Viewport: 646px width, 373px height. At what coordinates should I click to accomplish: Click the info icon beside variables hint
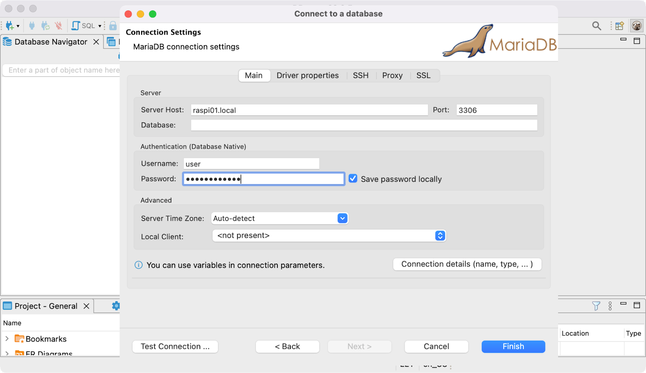click(x=138, y=265)
